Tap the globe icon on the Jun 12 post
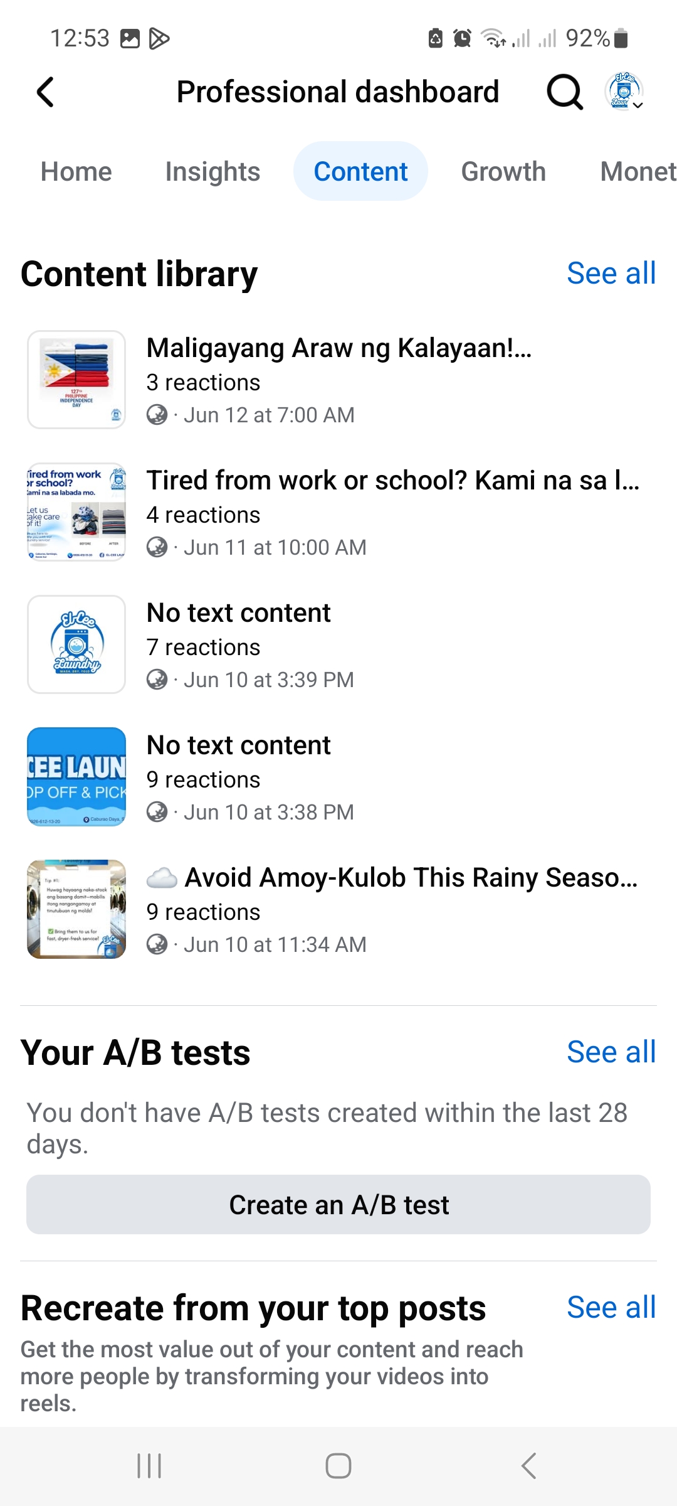 [157, 415]
